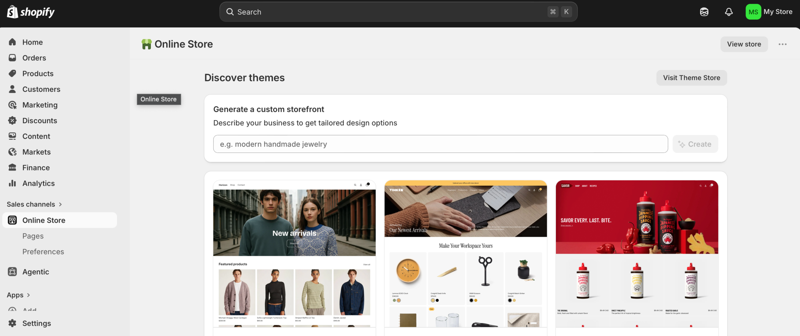Focus the business description input field
Viewport: 800px width, 336px height.
click(440, 144)
